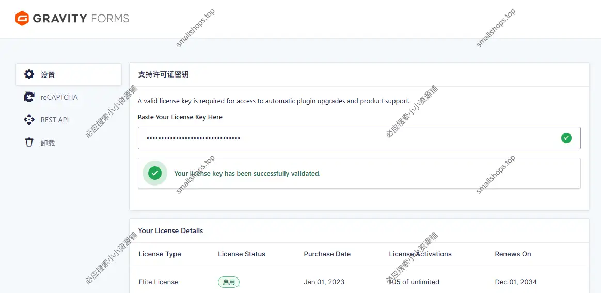Image resolution: width=601 pixels, height=293 pixels.
Task: Select the 卸载 uninstall tab
Action: point(48,143)
